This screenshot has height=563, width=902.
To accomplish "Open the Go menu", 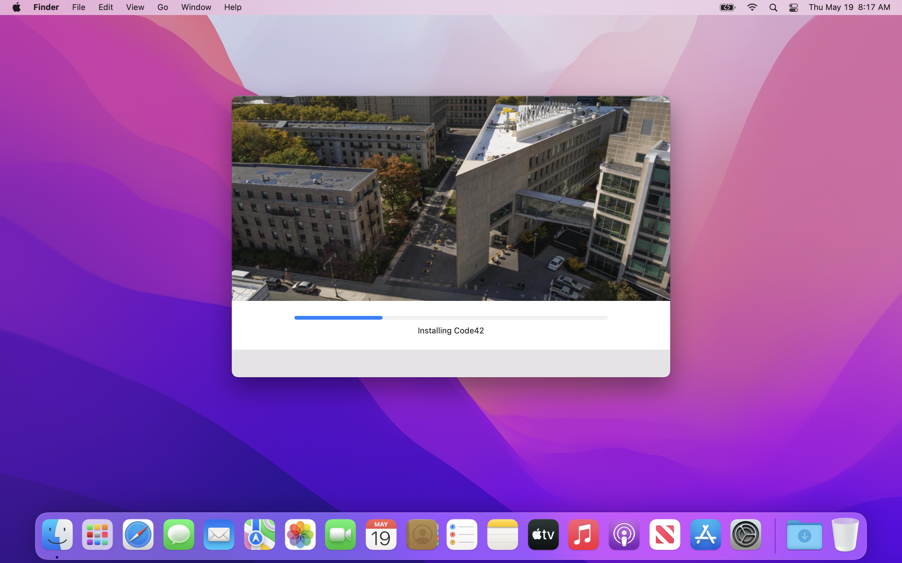I will 163,7.
